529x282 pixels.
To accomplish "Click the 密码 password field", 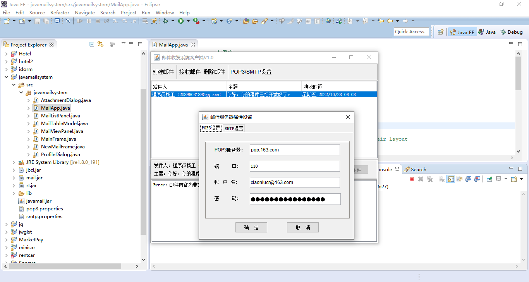I will pos(295,199).
